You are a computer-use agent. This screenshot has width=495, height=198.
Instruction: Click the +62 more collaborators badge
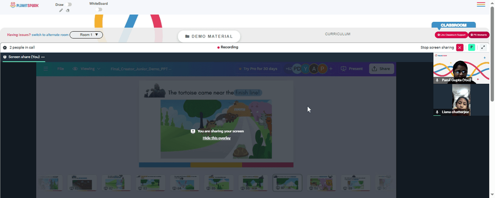(288, 68)
